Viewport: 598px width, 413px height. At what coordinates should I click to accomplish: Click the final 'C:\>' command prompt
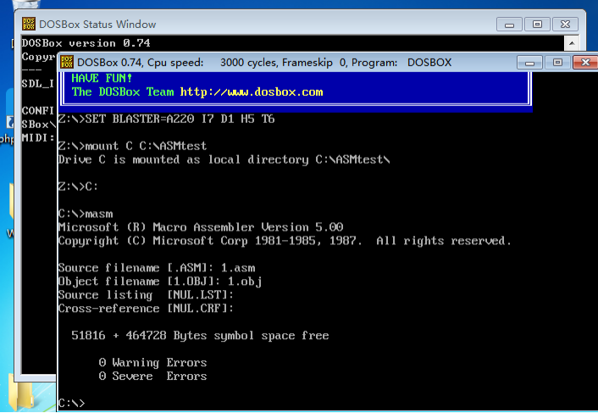tap(72, 404)
